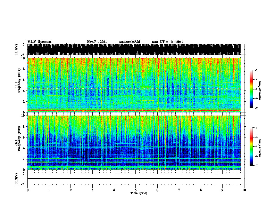Click the time axis tick label "3"
Screen dimensions: 275x213
(92, 190)
